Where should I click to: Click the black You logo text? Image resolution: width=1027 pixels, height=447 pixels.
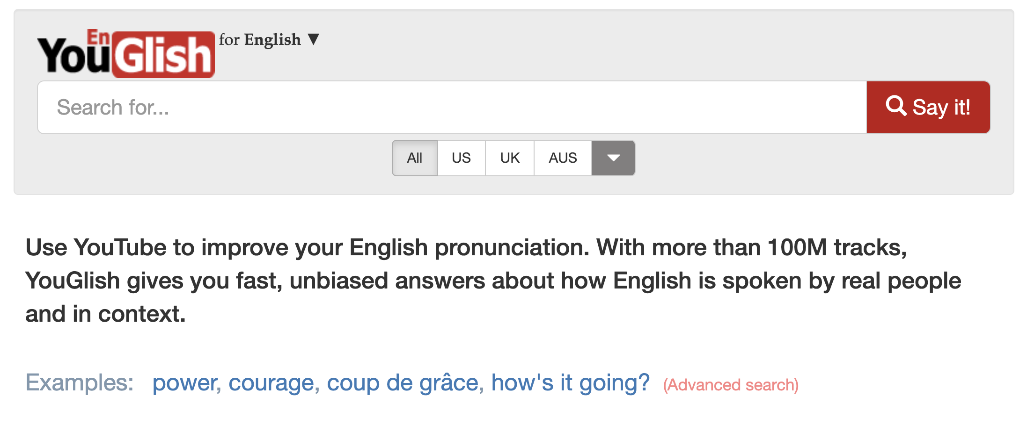click(73, 56)
